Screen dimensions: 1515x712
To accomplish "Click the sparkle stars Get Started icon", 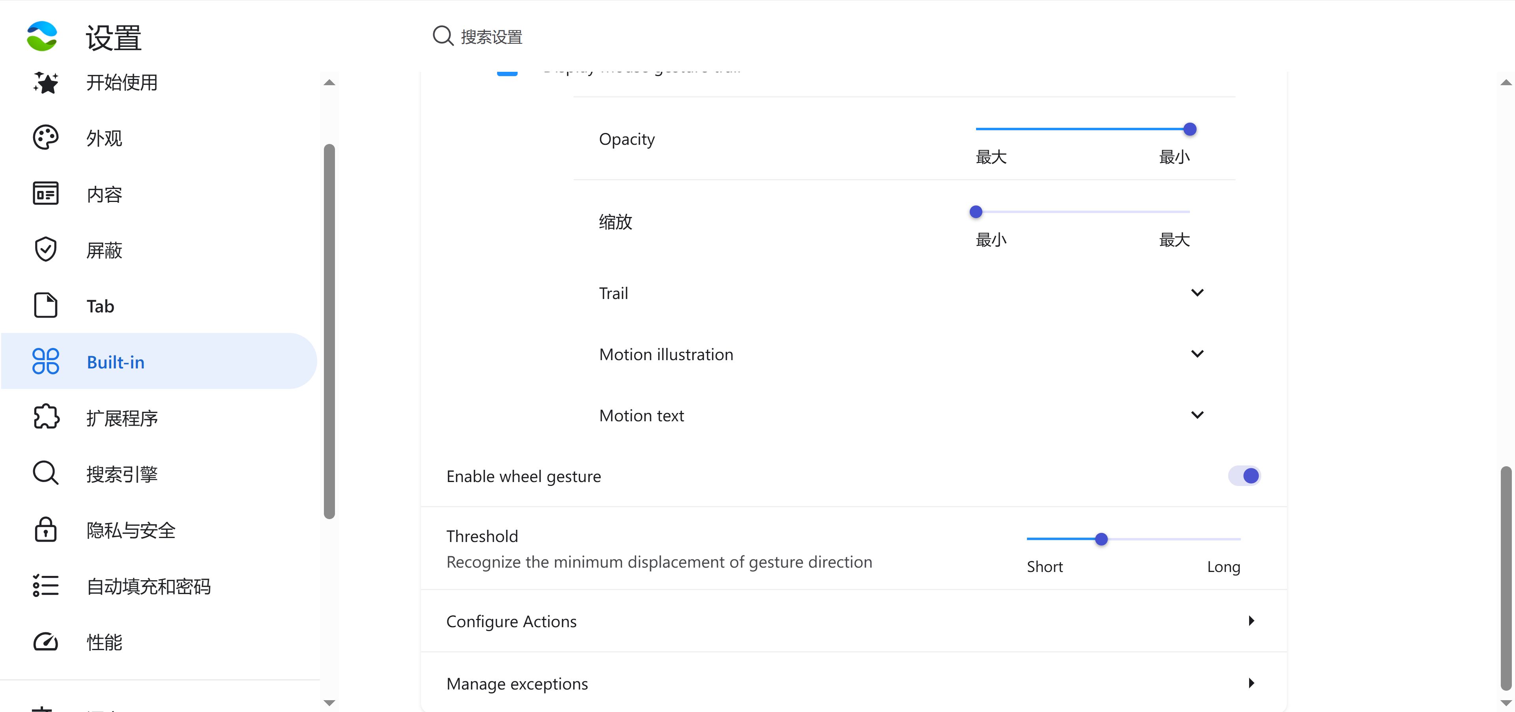I will 45,82.
